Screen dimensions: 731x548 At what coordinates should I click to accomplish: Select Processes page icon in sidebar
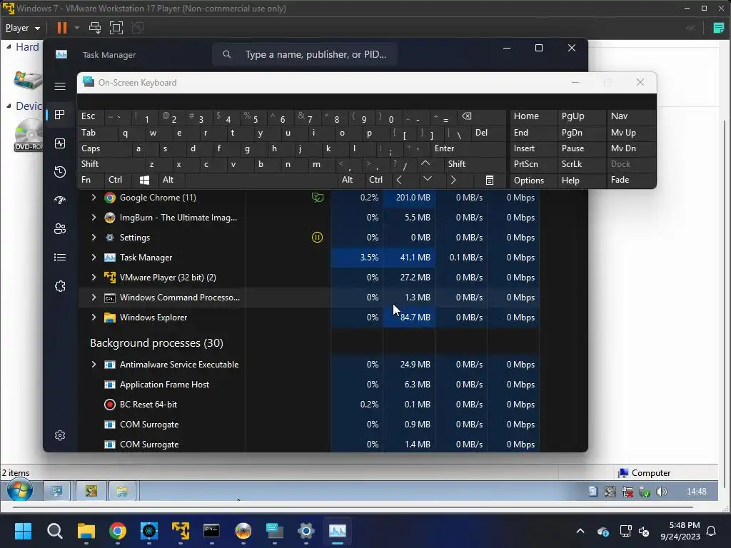click(x=60, y=115)
